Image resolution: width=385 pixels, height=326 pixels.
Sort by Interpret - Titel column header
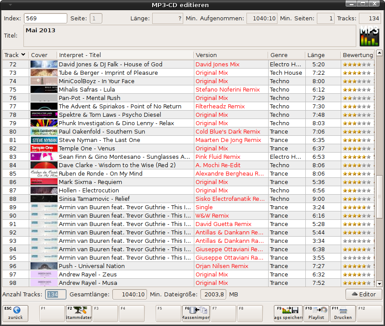tap(125, 55)
